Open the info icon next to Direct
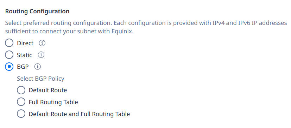 pyautogui.click(x=42, y=43)
